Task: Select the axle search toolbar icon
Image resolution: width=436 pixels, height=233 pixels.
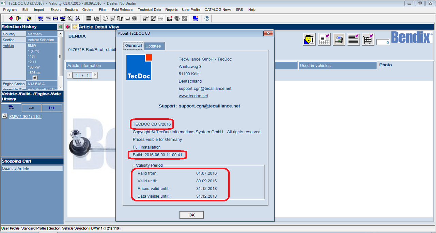Action: click(x=56, y=18)
